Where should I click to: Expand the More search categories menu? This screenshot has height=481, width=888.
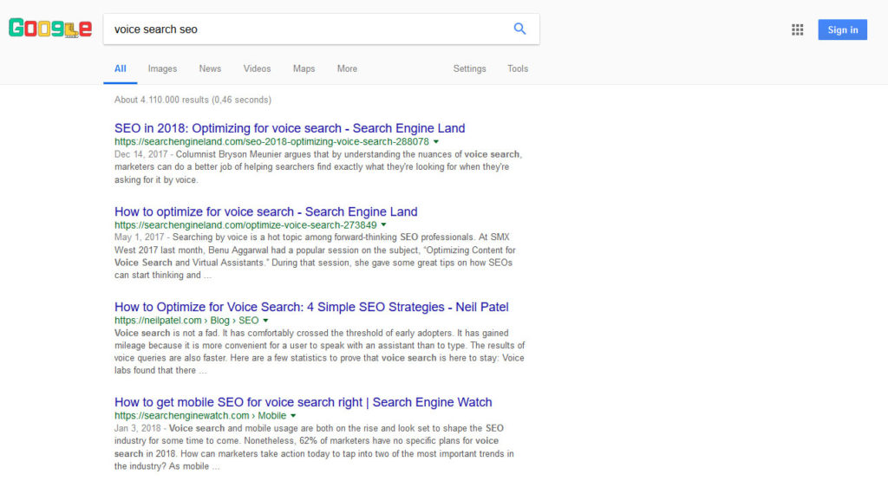tap(347, 68)
